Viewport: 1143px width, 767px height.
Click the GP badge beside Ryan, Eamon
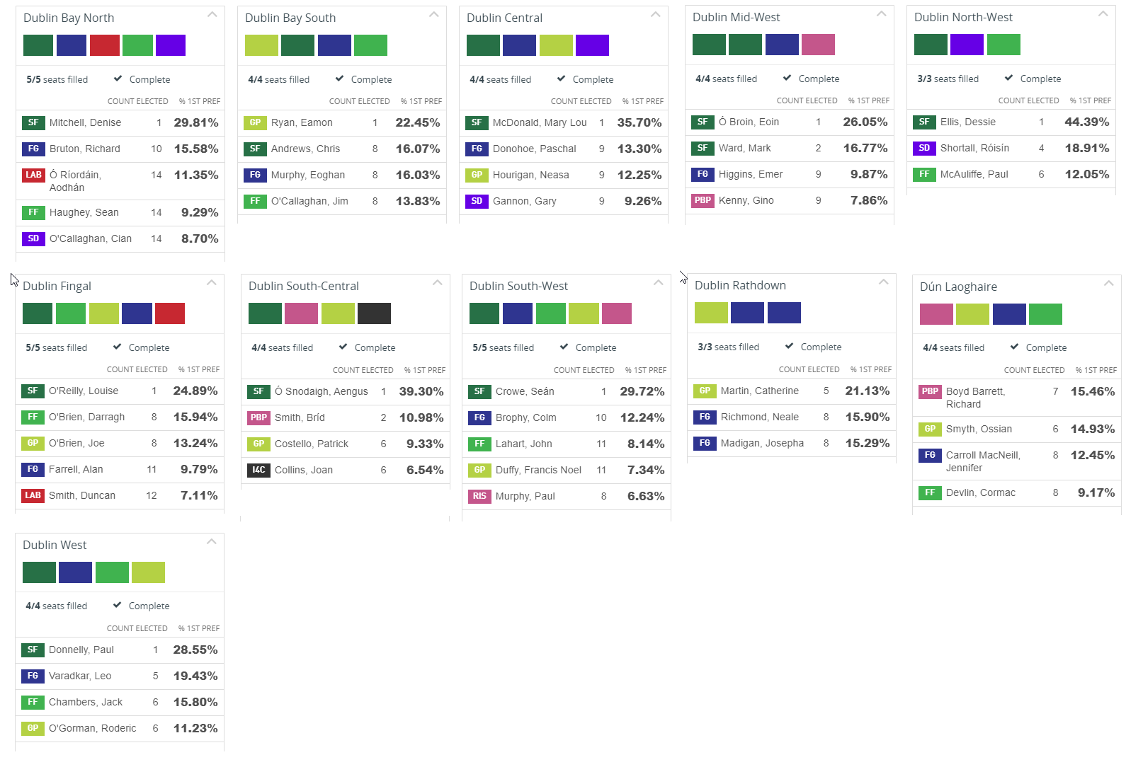tap(255, 122)
